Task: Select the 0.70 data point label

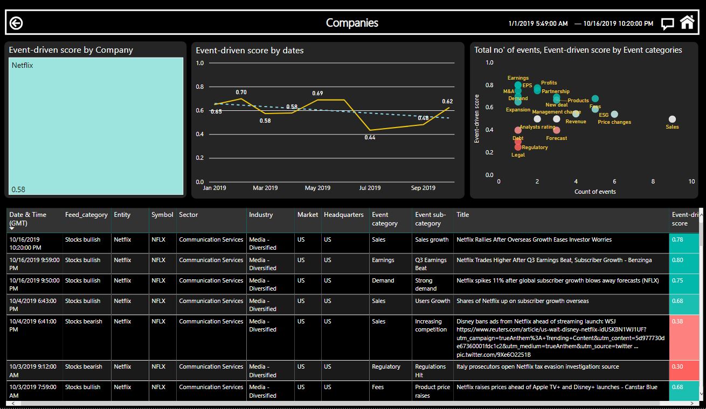Action: tap(241, 93)
